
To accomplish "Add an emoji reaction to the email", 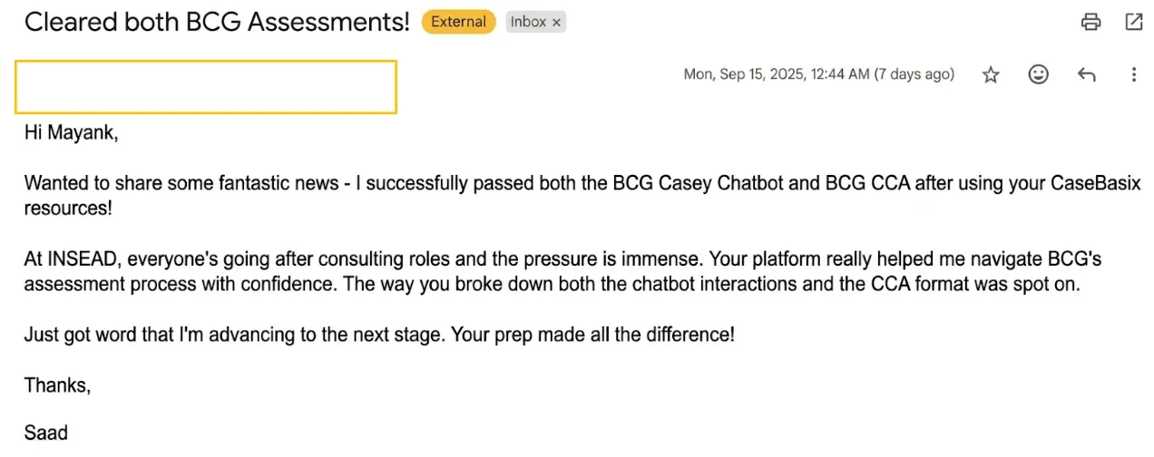I will [1038, 75].
